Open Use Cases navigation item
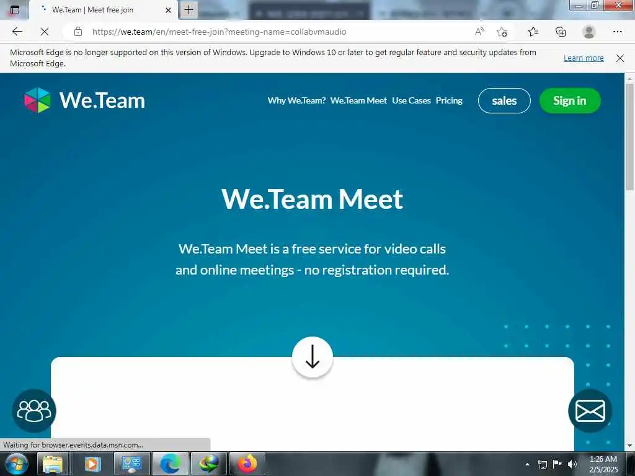This screenshot has height=476, width=635. coord(411,100)
